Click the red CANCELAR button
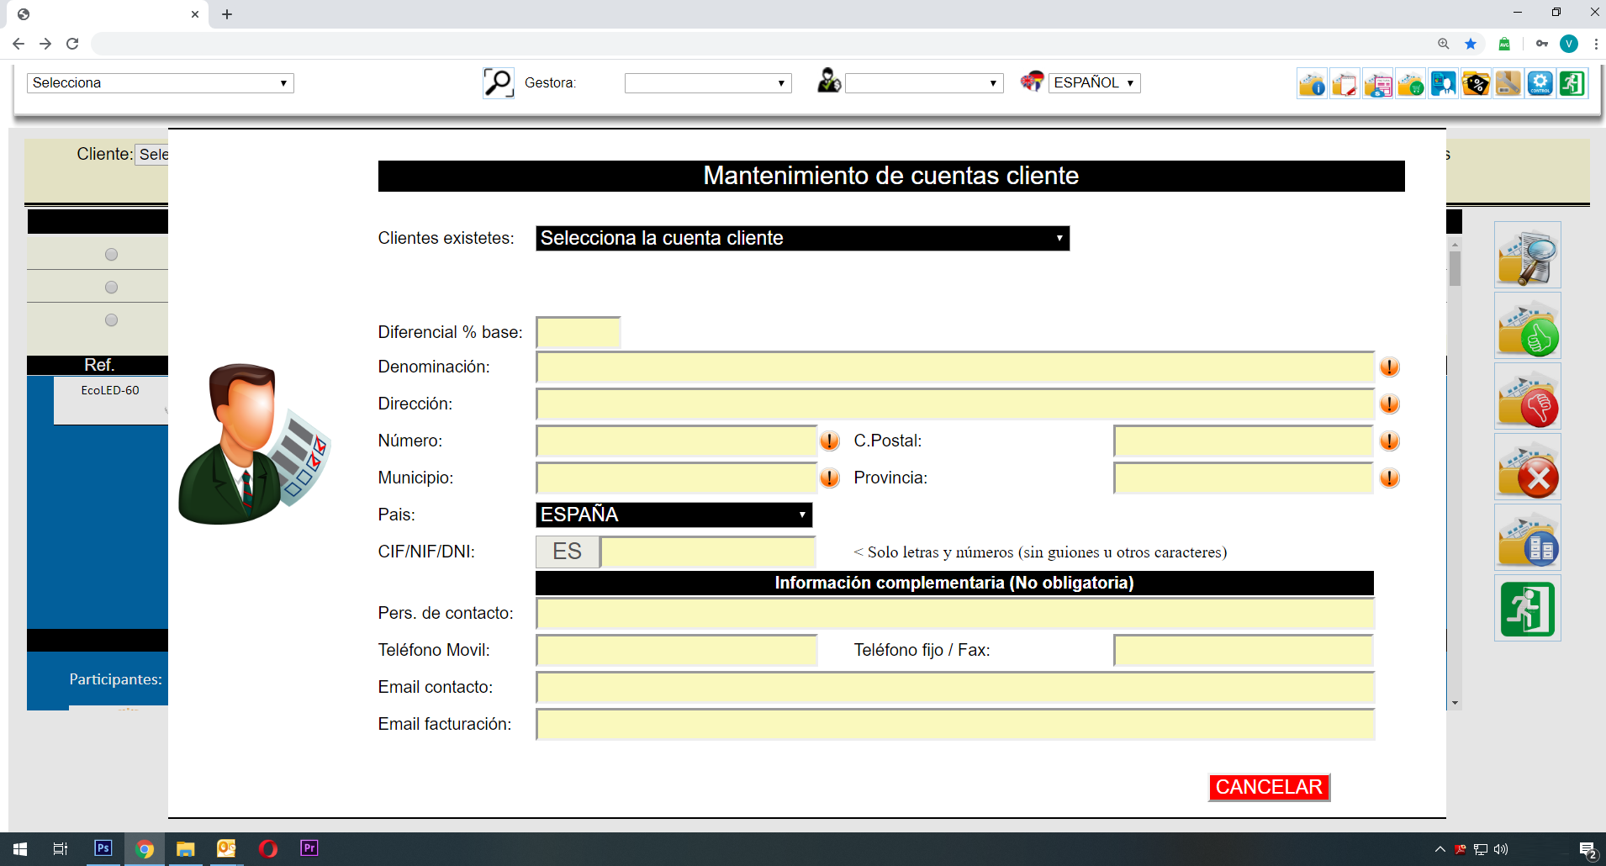Image resolution: width=1606 pixels, height=866 pixels. tap(1268, 787)
